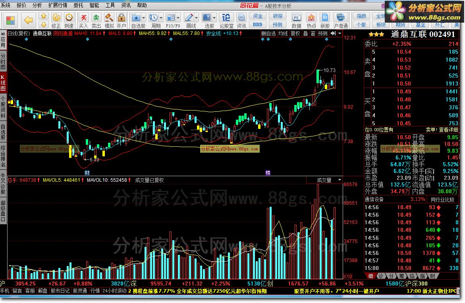Switch to the 财 bottom-right tab
Image resolution: width=465 pixels, height=303 pixels.
pyautogui.click(x=433, y=276)
